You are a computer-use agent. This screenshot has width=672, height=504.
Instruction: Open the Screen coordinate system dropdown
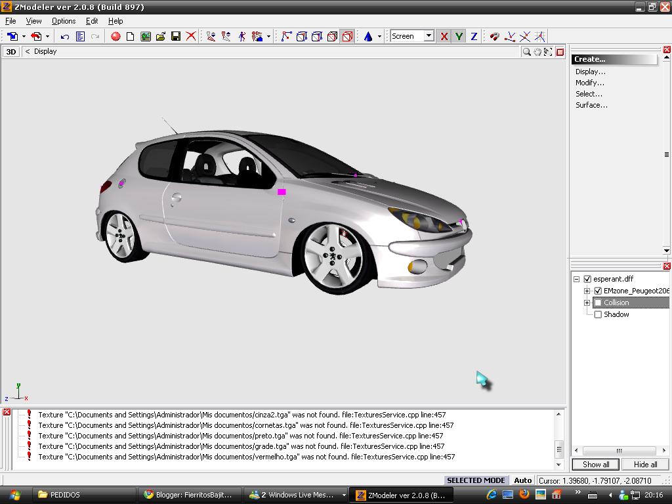point(429,36)
